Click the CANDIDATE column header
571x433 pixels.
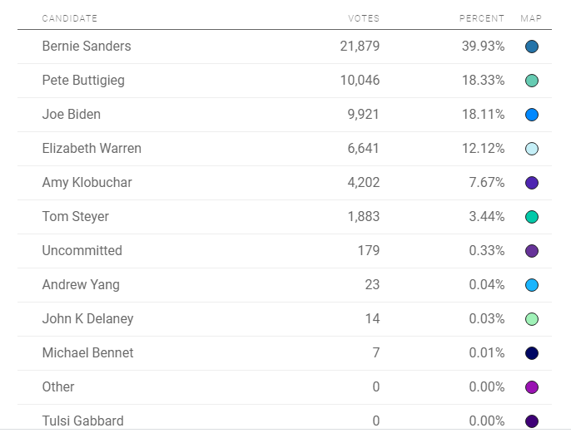pyautogui.click(x=70, y=18)
